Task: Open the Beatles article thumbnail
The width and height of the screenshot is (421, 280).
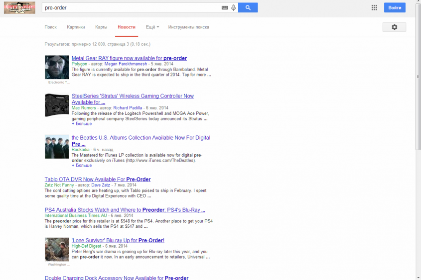Action: click(56, 147)
